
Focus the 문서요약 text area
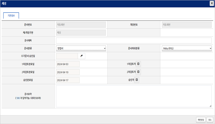[x=134, y=96]
